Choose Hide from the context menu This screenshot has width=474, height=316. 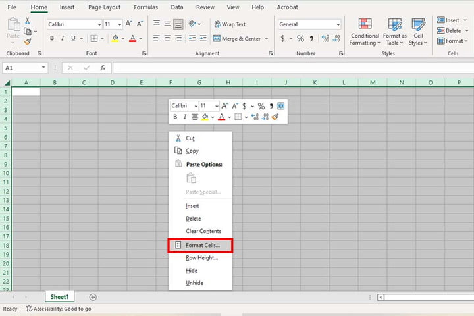[x=200, y=271]
